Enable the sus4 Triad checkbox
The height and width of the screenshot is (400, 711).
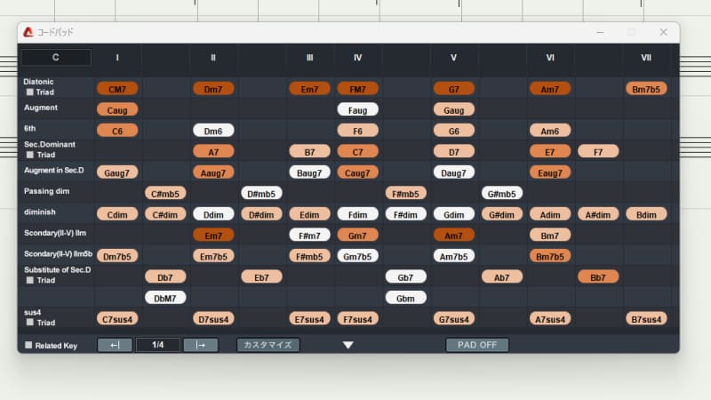click(x=30, y=323)
